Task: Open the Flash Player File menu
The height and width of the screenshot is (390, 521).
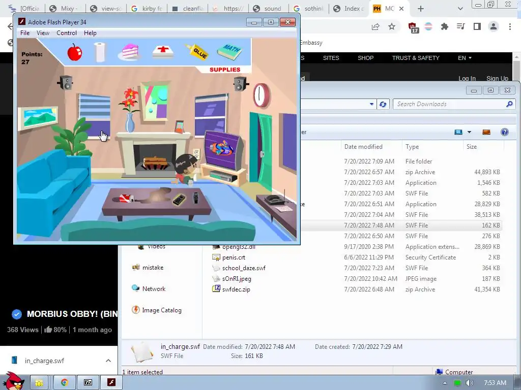Action: pos(25,33)
